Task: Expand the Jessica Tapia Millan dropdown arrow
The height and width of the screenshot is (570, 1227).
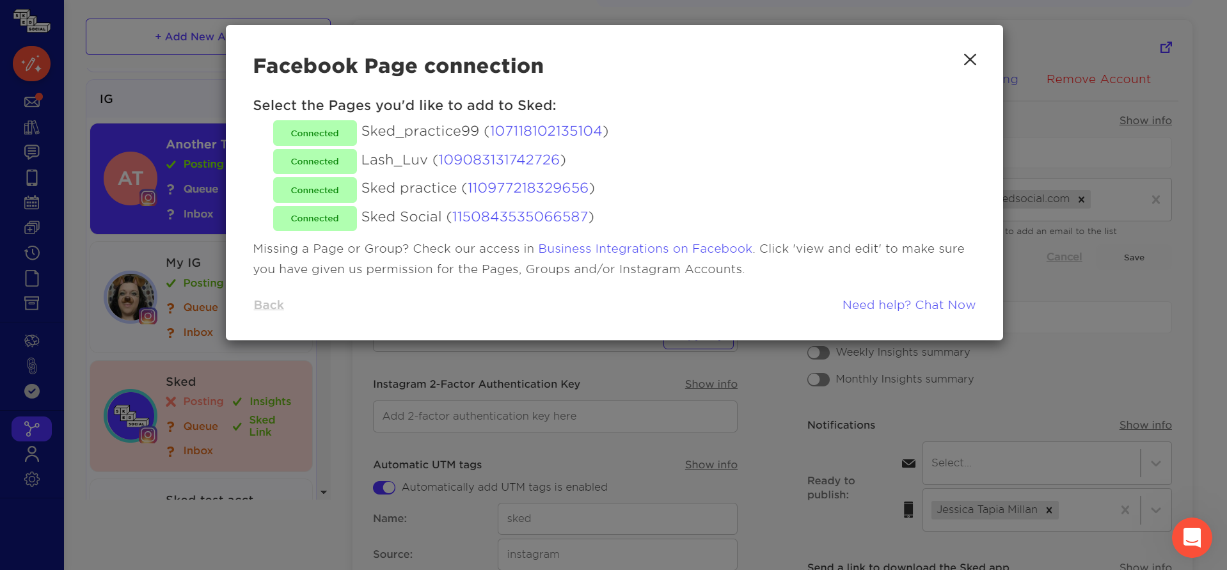Action: [x=1156, y=510]
